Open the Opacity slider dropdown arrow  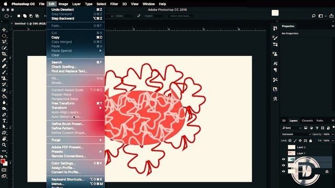333,134
